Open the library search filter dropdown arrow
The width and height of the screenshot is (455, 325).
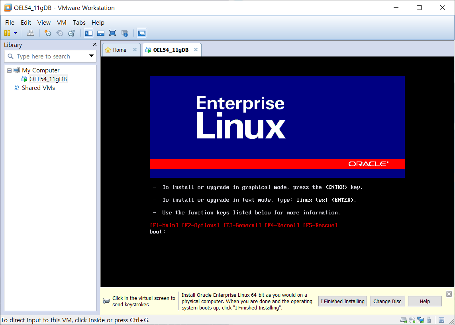point(91,56)
